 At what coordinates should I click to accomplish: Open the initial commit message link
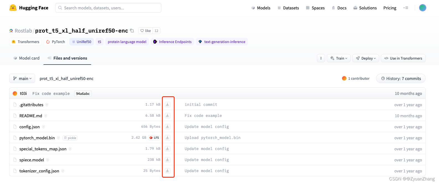[201, 105]
